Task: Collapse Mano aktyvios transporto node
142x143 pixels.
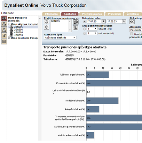Action: (9, 24)
